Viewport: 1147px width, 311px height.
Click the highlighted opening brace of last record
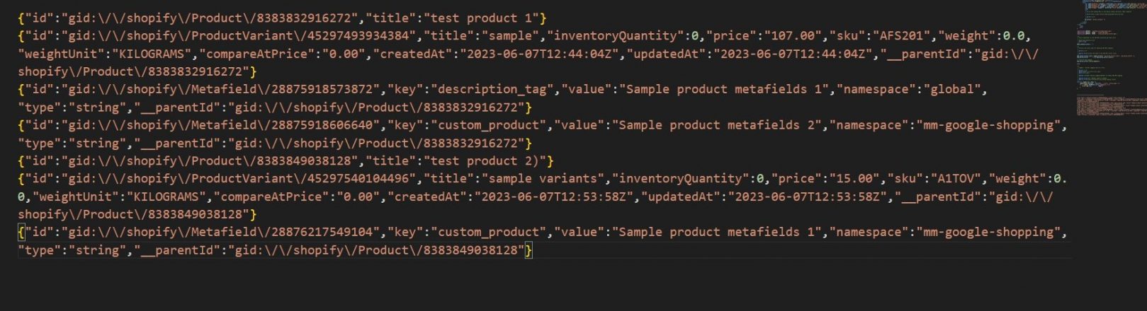click(x=21, y=233)
